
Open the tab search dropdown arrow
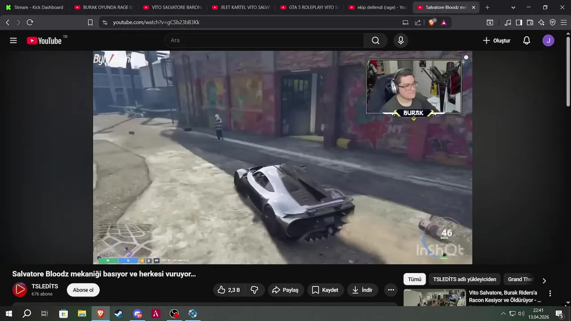pos(513,8)
